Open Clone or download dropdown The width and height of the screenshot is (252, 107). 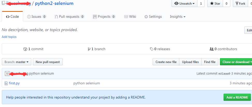click(236, 62)
